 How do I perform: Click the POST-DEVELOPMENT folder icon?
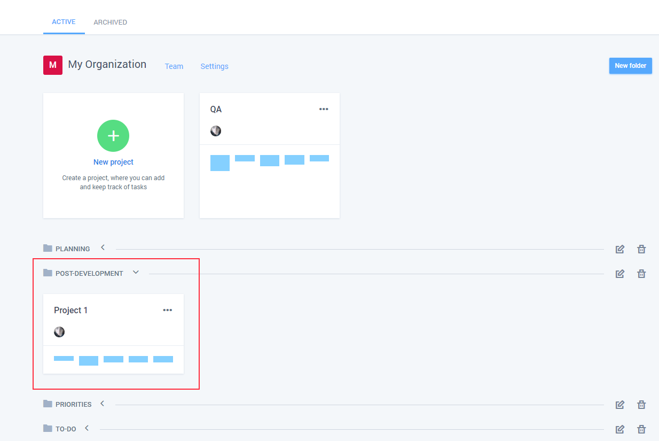click(x=48, y=273)
